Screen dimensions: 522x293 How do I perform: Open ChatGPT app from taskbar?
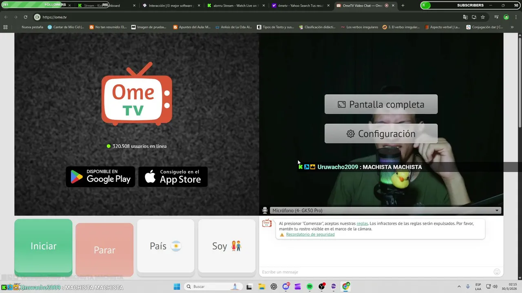point(274,286)
